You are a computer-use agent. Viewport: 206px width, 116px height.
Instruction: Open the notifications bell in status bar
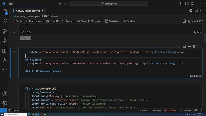(201, 111)
